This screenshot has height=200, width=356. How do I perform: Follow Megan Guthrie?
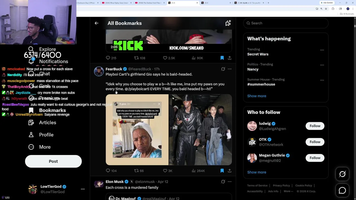coord(315,158)
